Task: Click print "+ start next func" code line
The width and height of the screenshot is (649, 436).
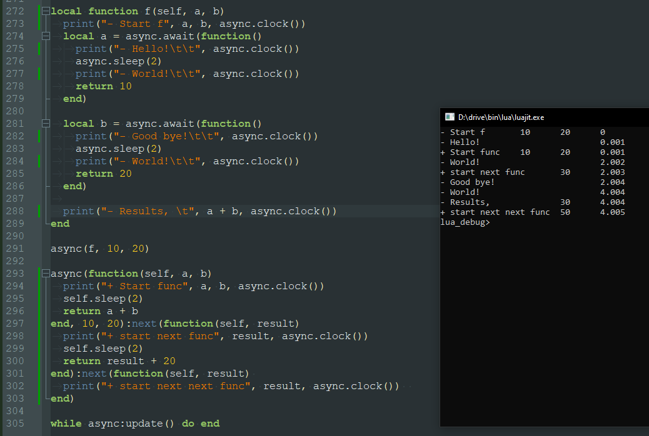Action: pos(215,336)
